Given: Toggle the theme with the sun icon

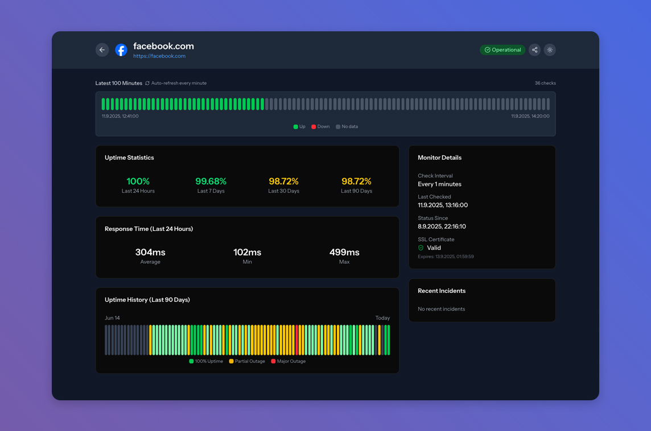Looking at the screenshot, I should coord(550,50).
